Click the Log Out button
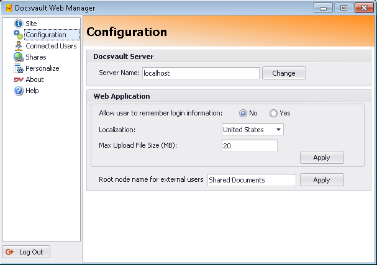The height and width of the screenshot is (265, 377). pyautogui.click(x=26, y=252)
